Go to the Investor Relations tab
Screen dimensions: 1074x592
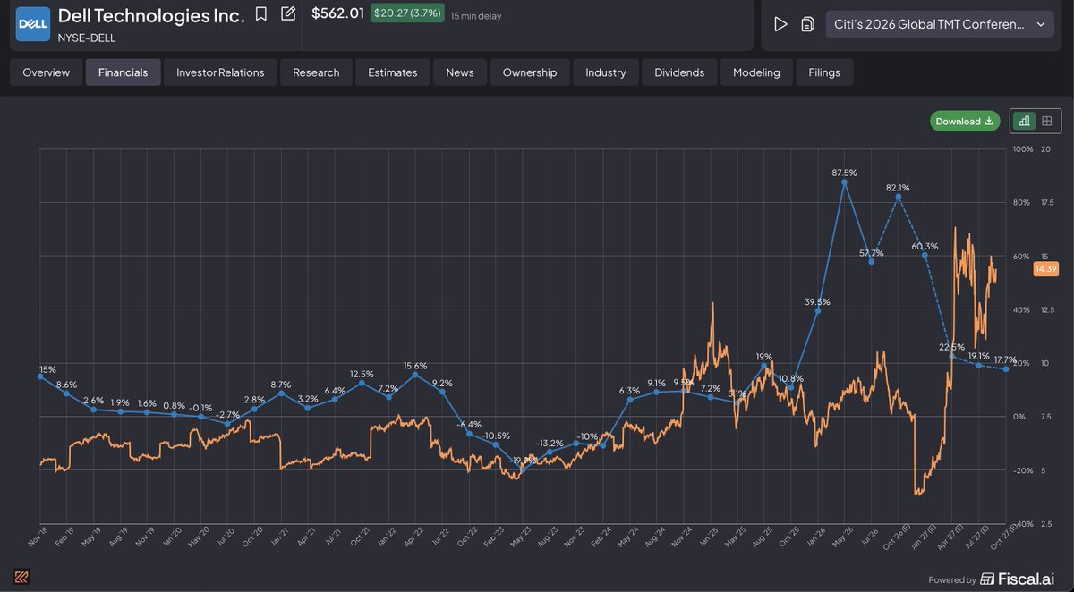(220, 72)
